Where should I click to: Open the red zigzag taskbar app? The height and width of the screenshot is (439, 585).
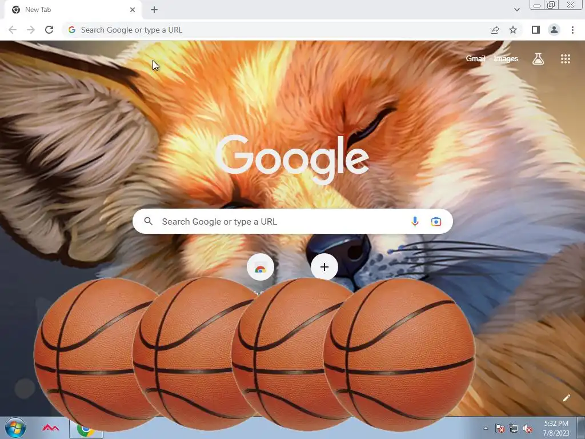pos(51,428)
